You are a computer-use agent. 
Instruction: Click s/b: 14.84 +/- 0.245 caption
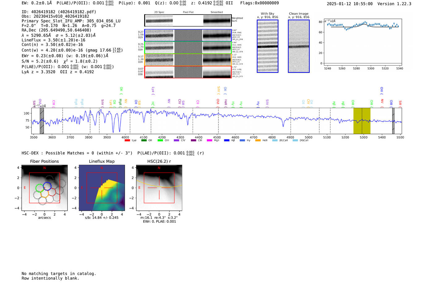[x=102, y=218]
